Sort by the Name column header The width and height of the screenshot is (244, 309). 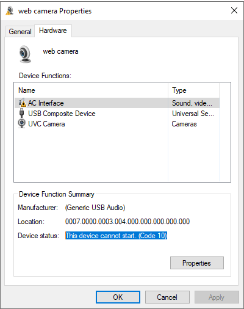(91, 90)
